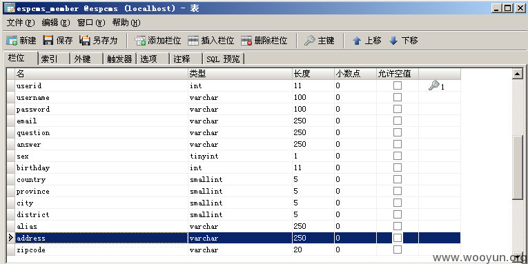Select the zipcode field name cell

[x=101, y=250]
